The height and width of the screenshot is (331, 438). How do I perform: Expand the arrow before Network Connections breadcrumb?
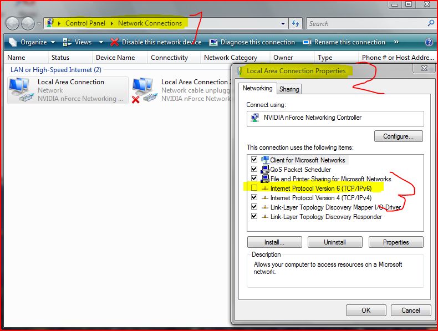coord(112,23)
